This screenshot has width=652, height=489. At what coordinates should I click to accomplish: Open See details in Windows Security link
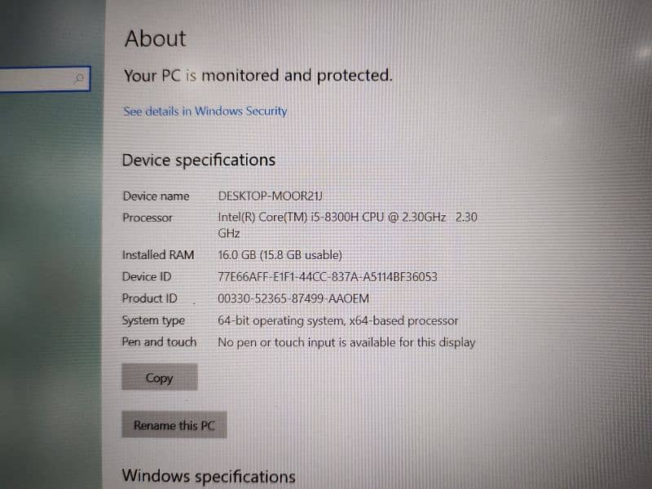[x=205, y=112]
